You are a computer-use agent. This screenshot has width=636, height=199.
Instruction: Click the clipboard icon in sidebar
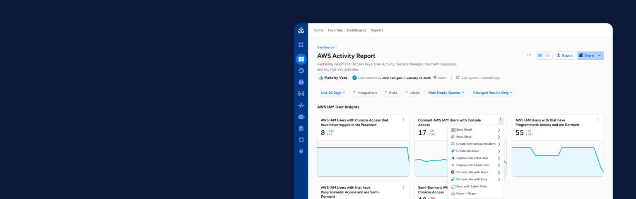[301, 128]
